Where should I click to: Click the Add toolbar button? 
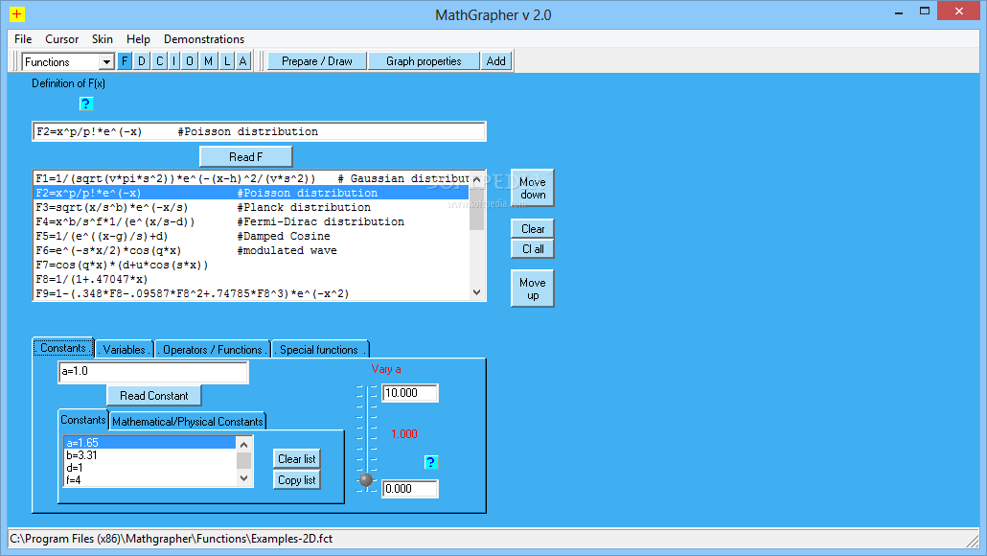(496, 61)
